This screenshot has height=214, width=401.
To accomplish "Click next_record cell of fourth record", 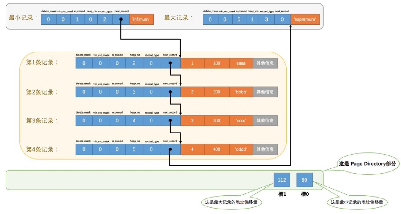I will pos(170,149).
